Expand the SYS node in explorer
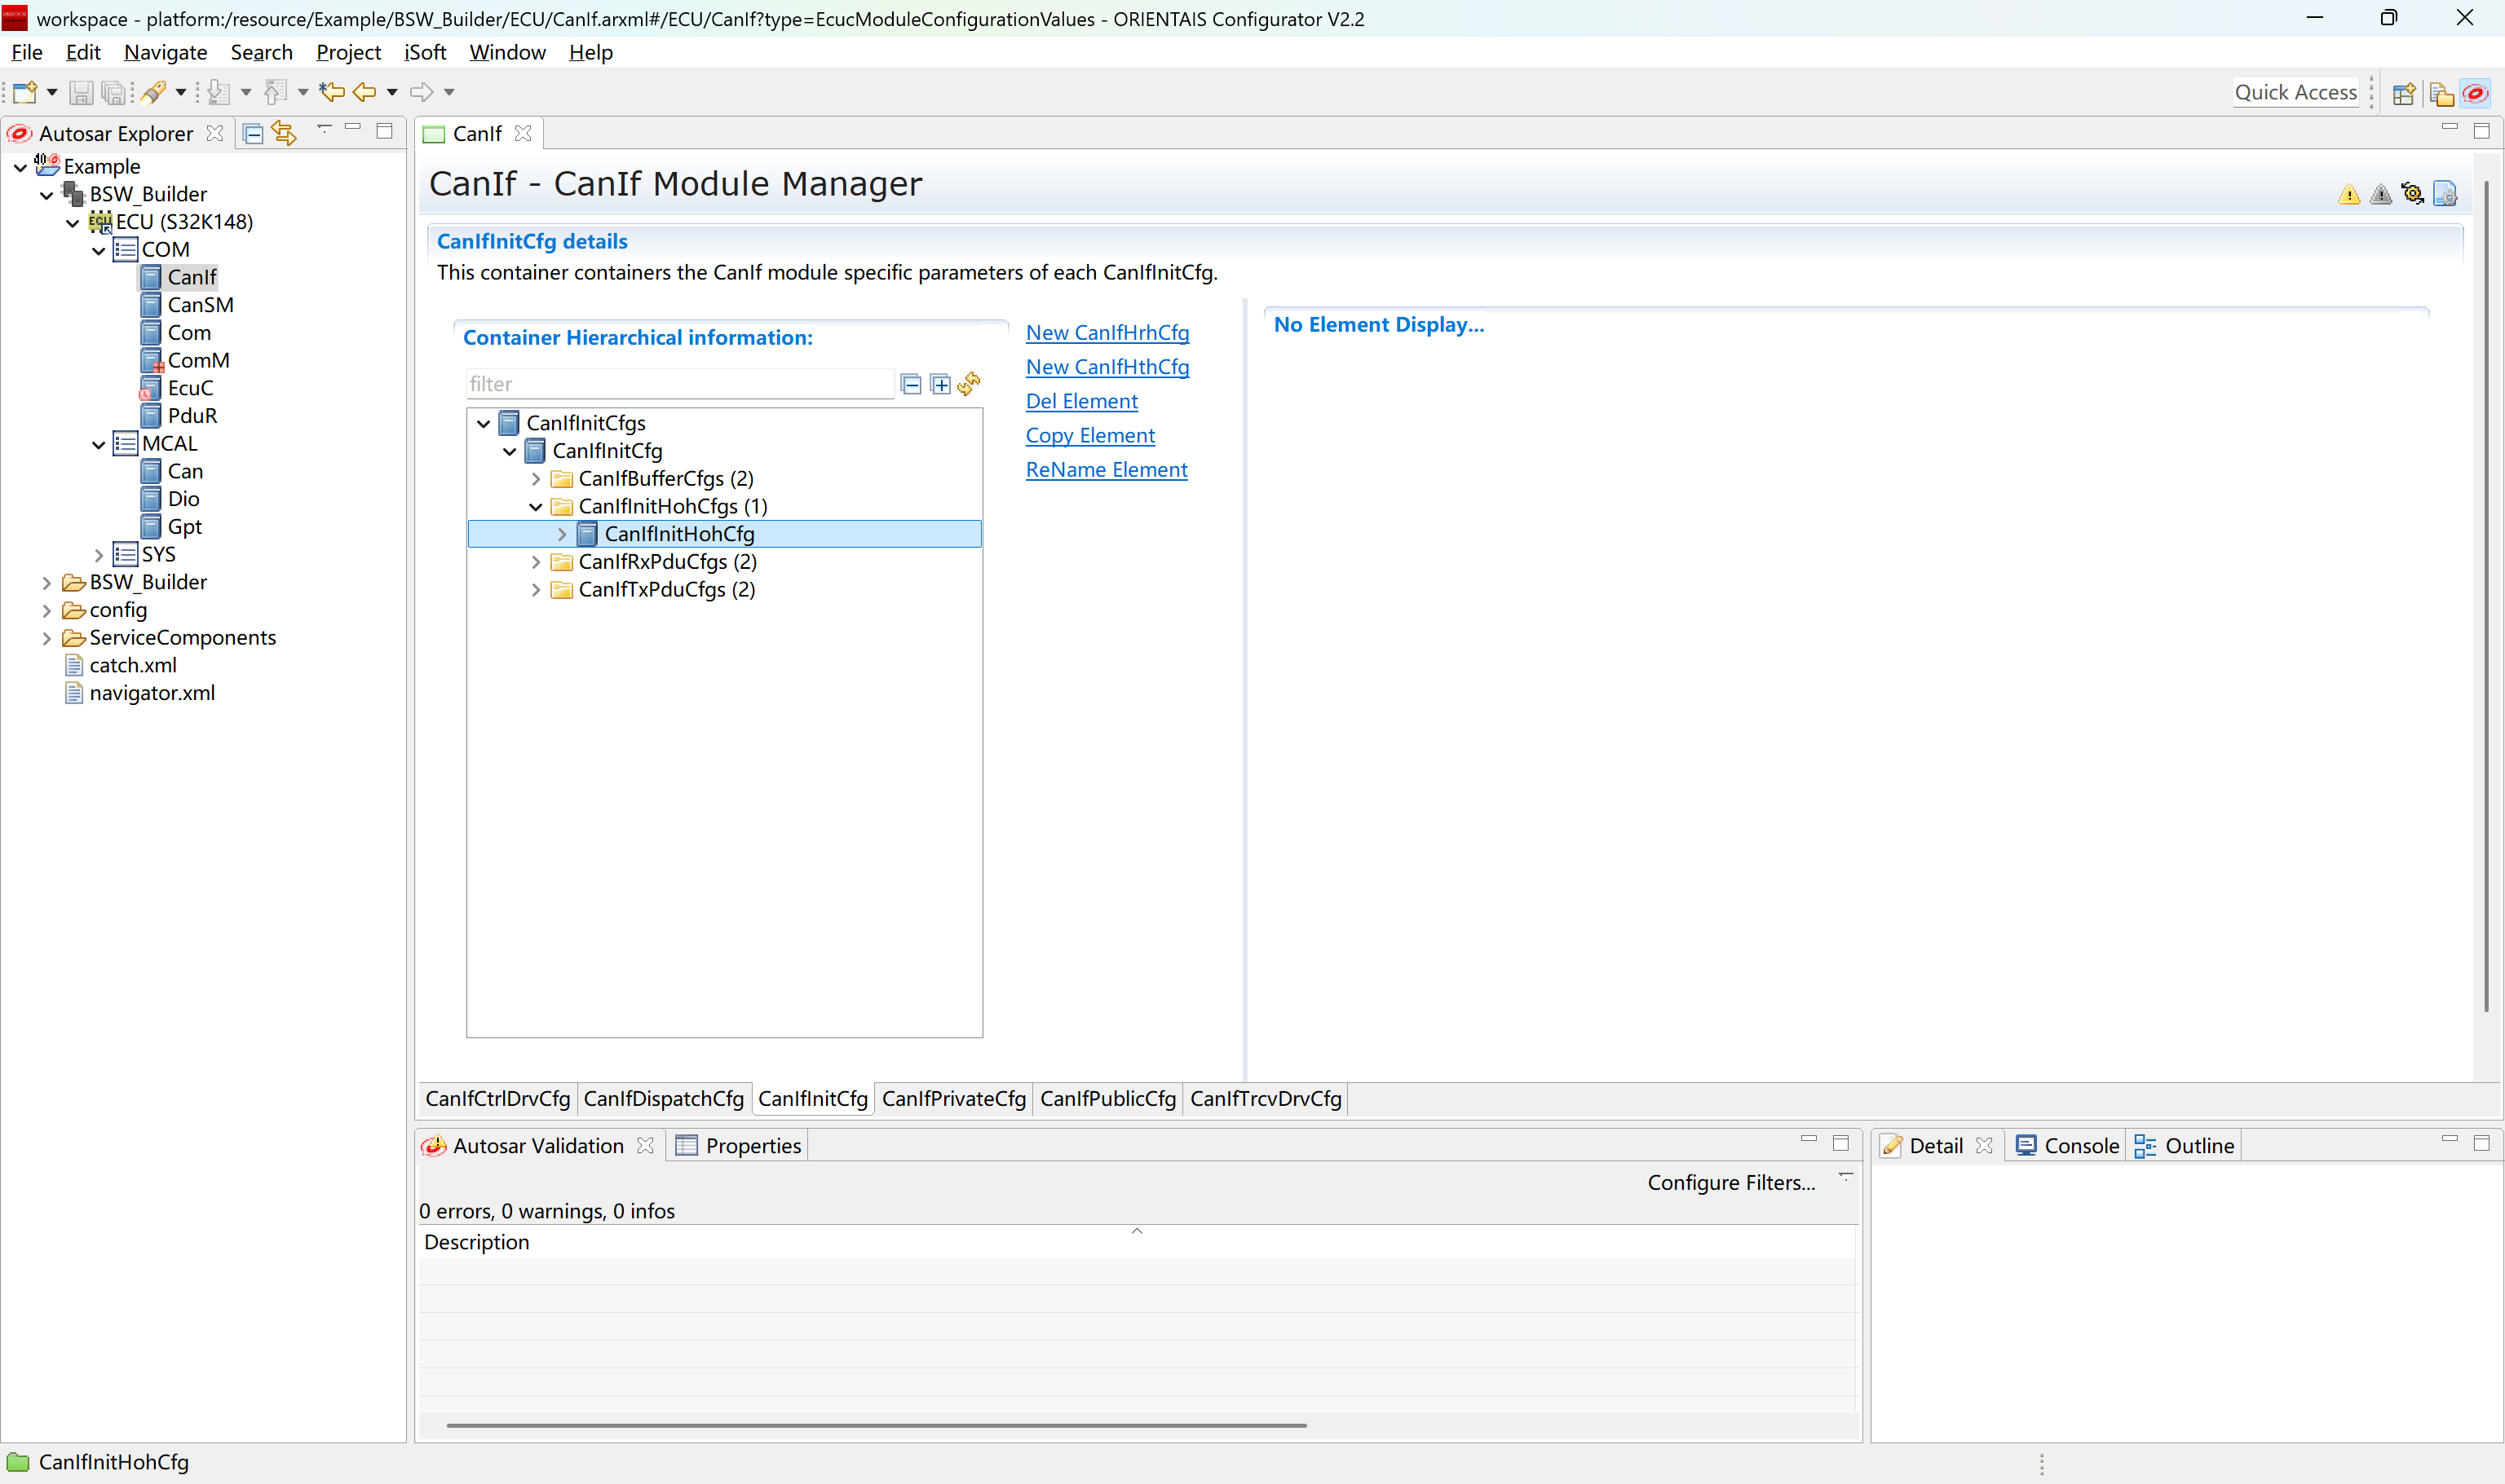The width and height of the screenshot is (2505, 1484). click(x=98, y=554)
